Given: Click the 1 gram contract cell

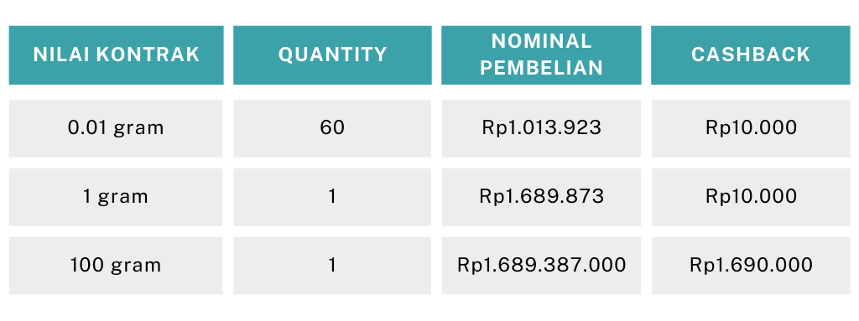Looking at the screenshot, I should (116, 197).
